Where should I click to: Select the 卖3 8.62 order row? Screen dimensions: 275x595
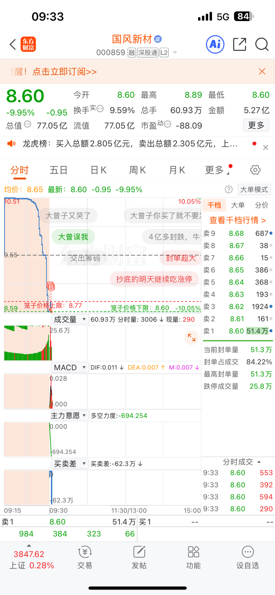pos(238,307)
